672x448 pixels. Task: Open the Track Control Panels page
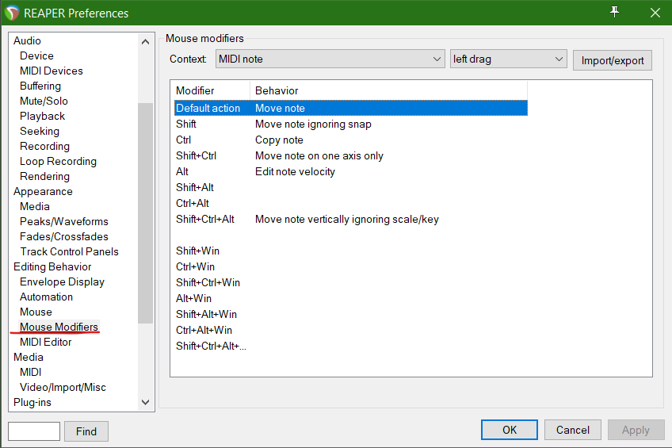(x=69, y=251)
